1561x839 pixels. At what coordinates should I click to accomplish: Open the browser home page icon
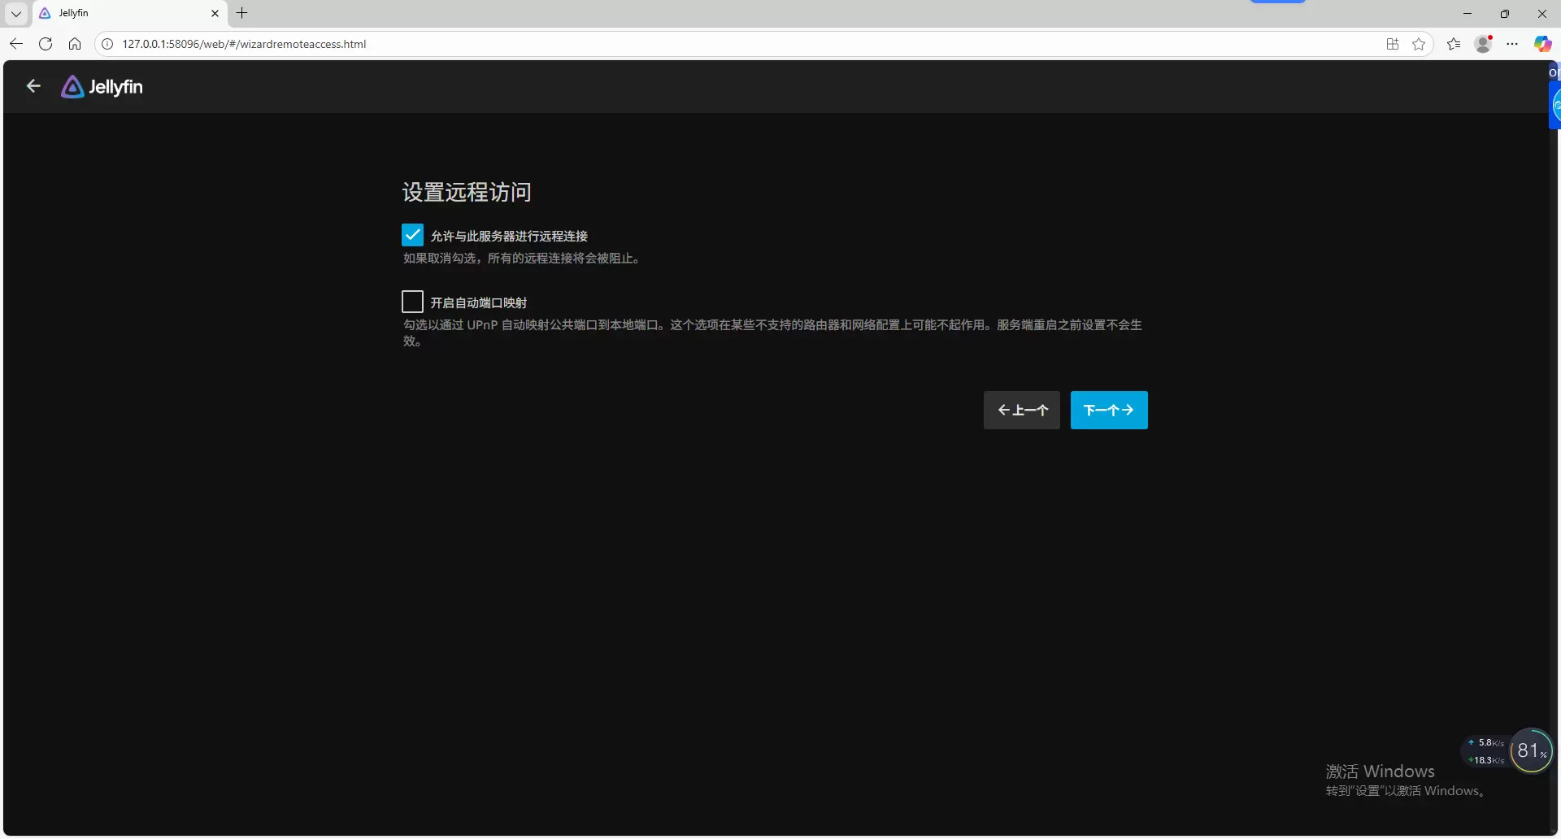click(75, 44)
